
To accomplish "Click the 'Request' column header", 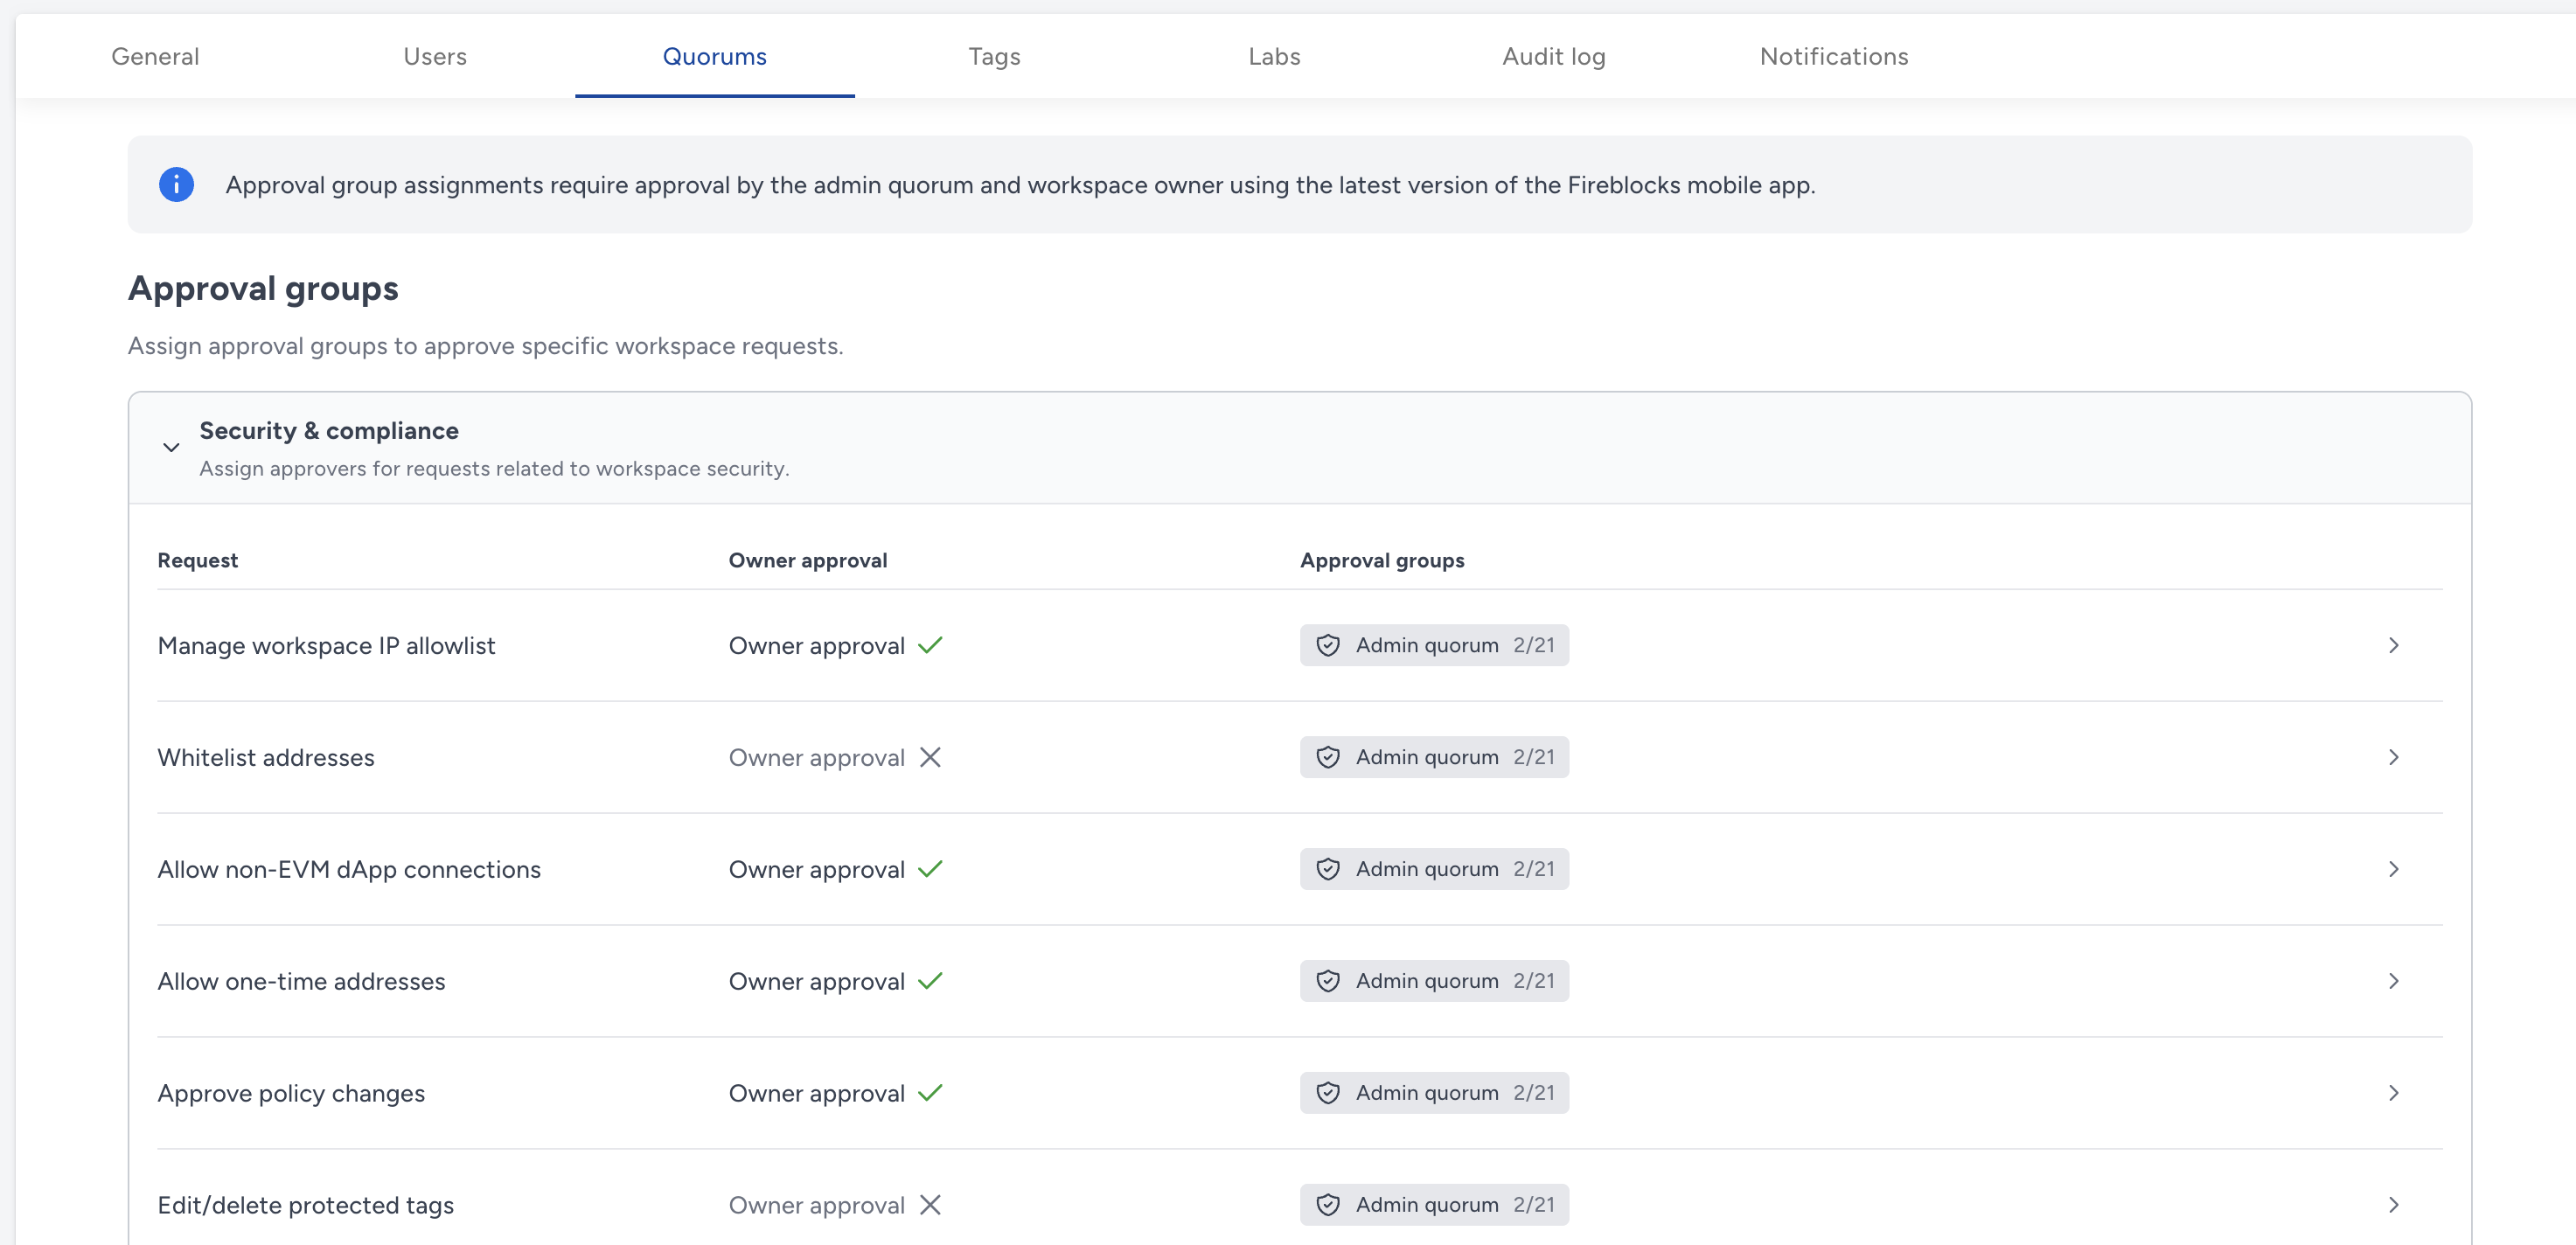I will 198,561.
